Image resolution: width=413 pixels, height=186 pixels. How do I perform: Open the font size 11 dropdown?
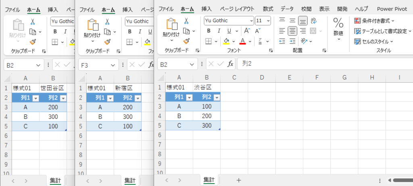[x=268, y=20]
